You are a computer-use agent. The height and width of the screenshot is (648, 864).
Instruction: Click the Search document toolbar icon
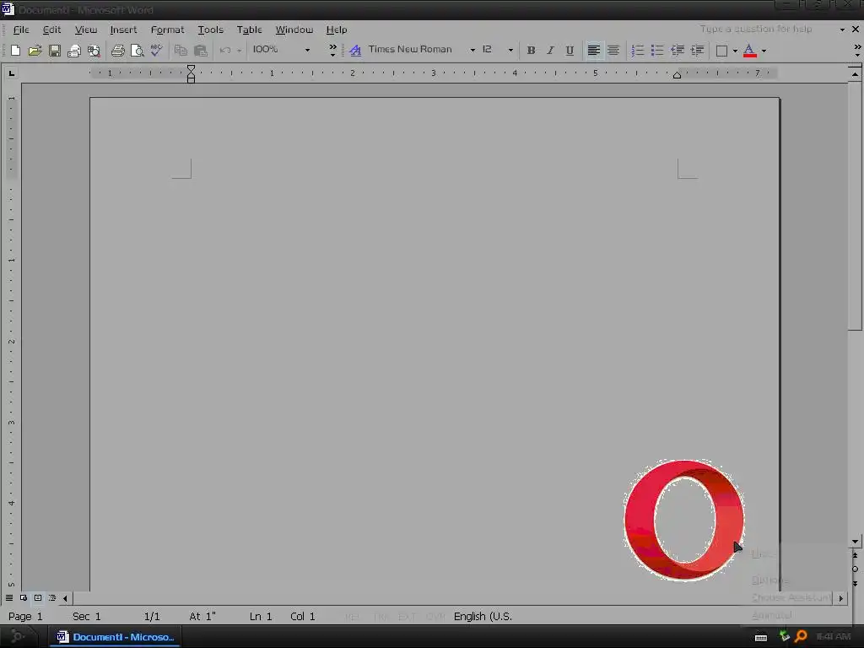point(94,50)
